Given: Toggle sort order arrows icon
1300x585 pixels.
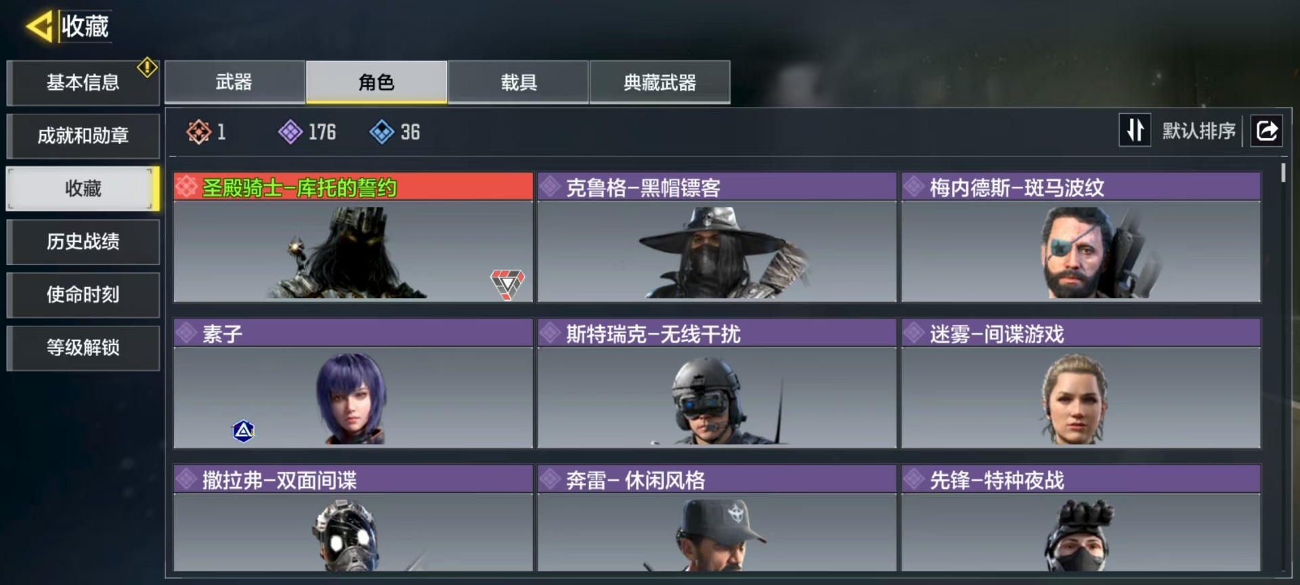Looking at the screenshot, I should click(x=1135, y=130).
